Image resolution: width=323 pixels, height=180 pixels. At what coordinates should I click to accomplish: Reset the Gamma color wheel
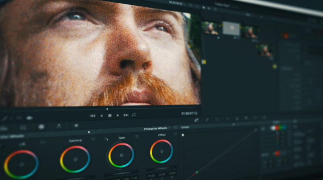(93, 139)
